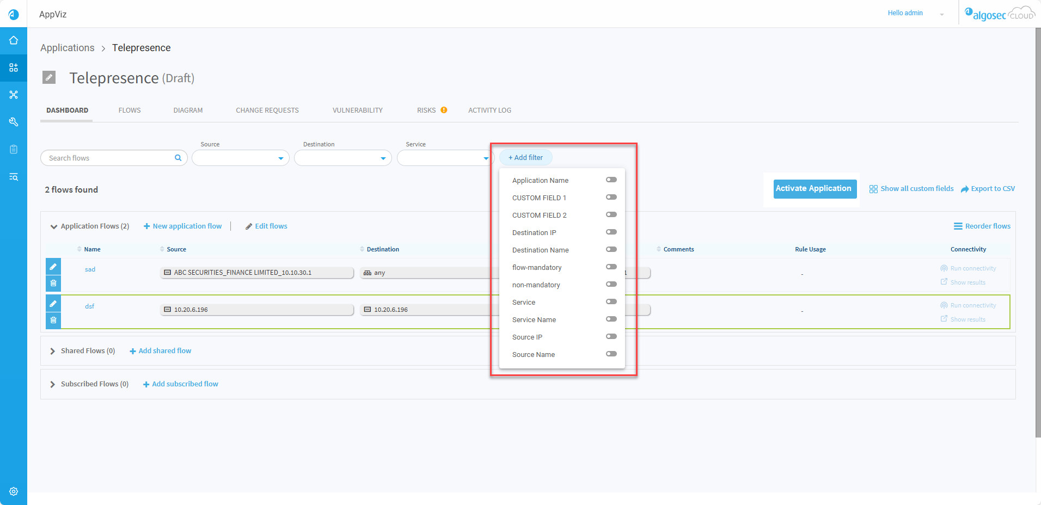Open the VULNERABILITY tab
This screenshot has height=505, width=1041.
[x=357, y=110]
